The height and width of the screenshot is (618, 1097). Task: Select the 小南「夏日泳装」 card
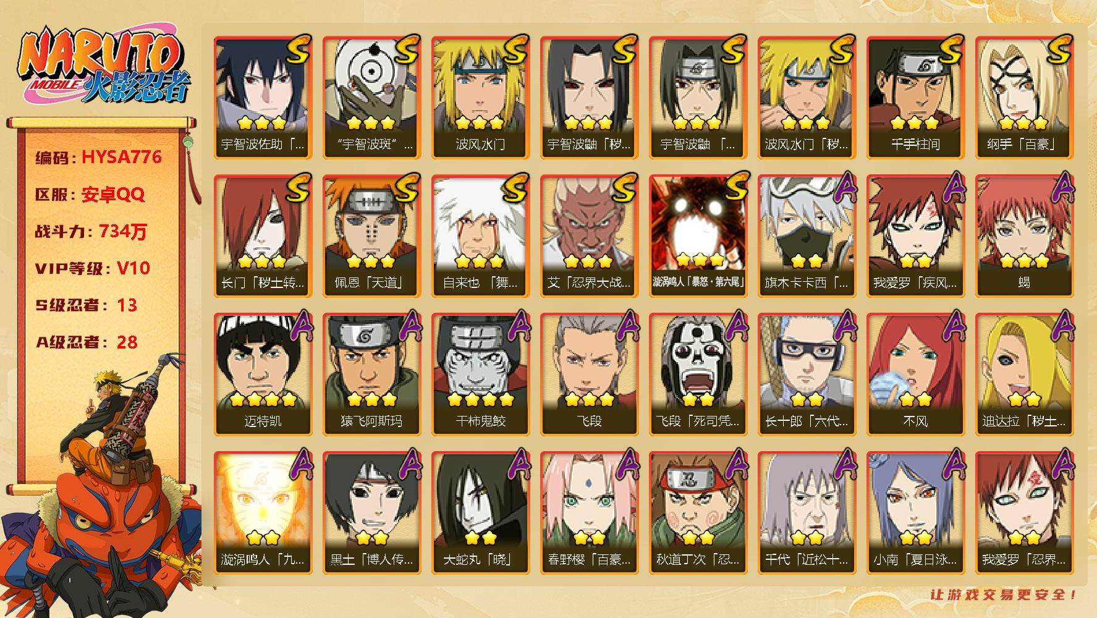point(915,513)
